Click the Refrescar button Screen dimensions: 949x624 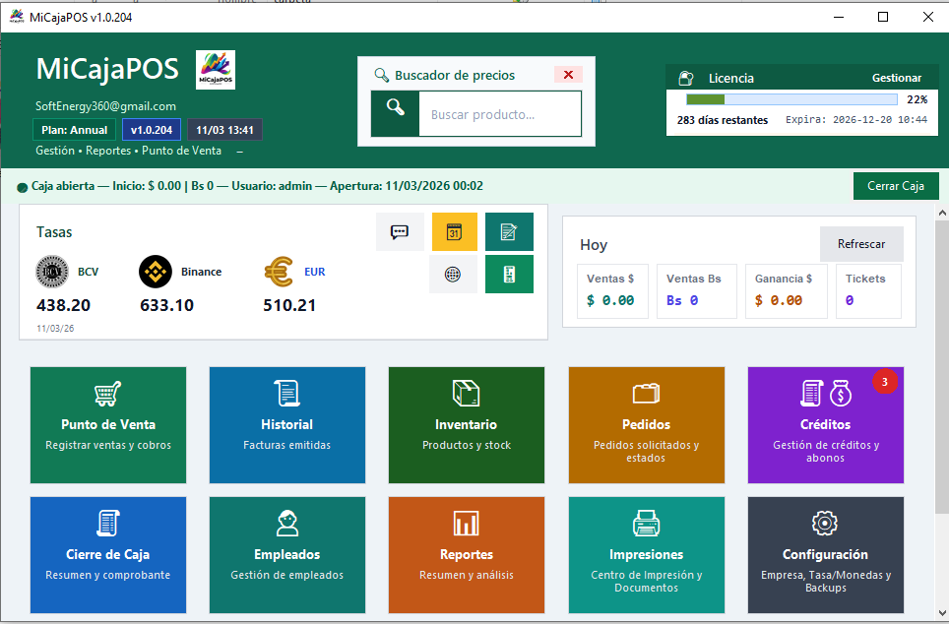[860, 244]
